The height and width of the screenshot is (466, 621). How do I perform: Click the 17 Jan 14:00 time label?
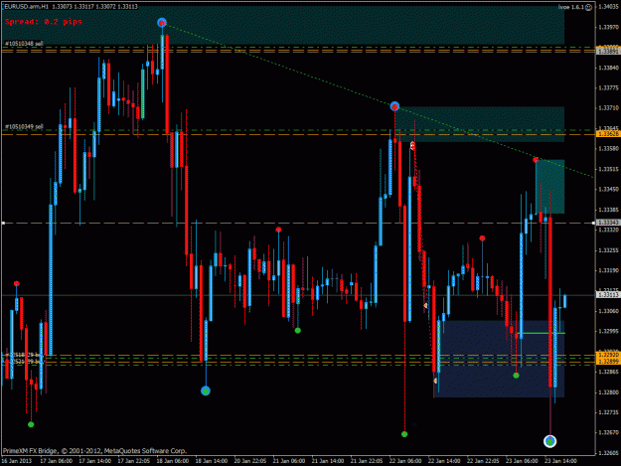tap(94, 461)
